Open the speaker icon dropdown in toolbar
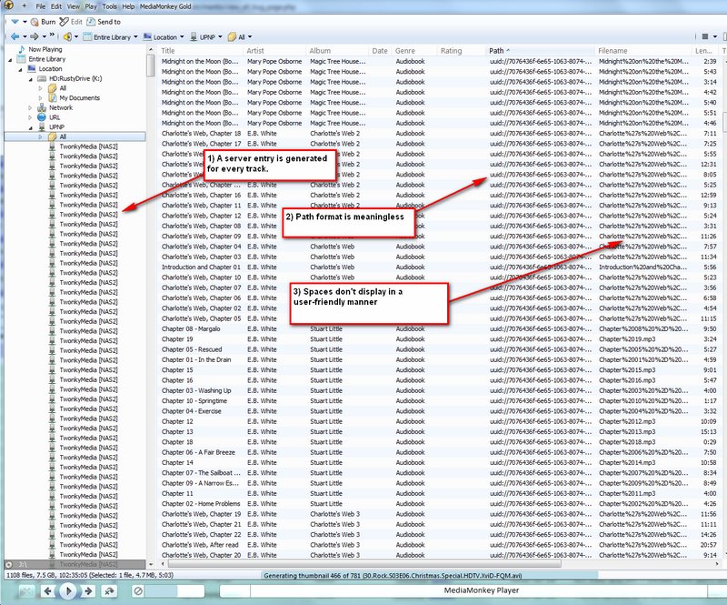This screenshot has height=605, width=727. 70,37
